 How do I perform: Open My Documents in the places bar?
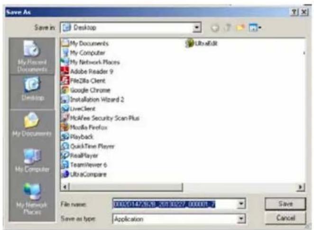pyautogui.click(x=32, y=125)
